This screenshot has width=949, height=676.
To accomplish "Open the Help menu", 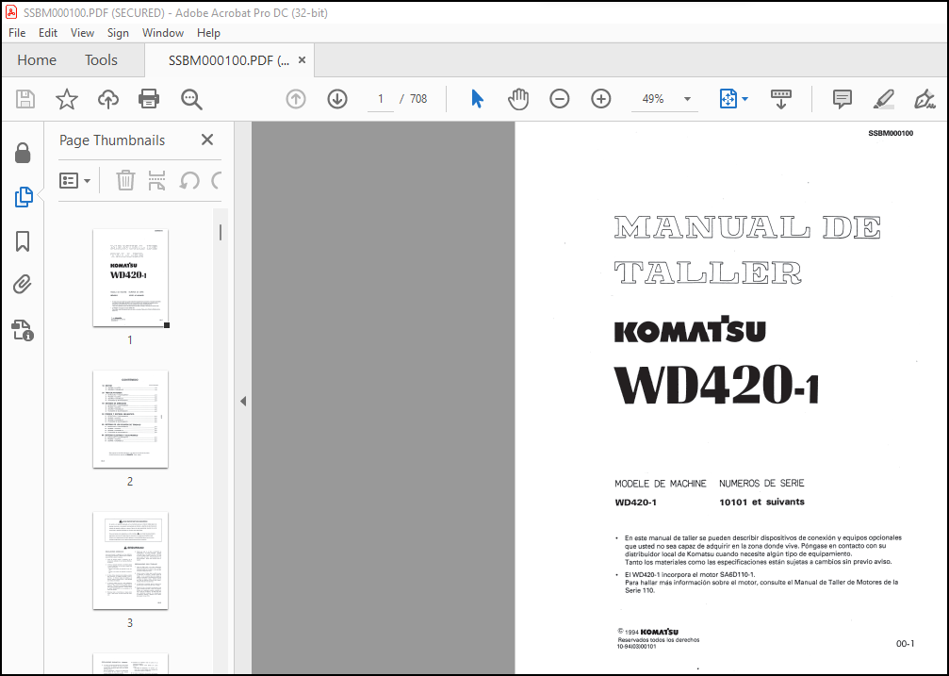I will [208, 33].
